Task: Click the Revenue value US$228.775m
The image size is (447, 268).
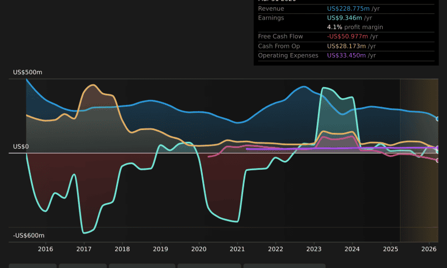Action: click(x=348, y=8)
